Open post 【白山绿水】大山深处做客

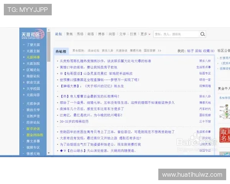(x=98, y=151)
